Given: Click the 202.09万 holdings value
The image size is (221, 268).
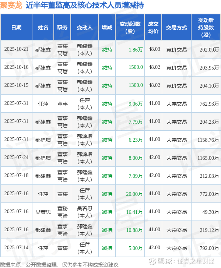Looking at the screenshot, I should [209, 50].
